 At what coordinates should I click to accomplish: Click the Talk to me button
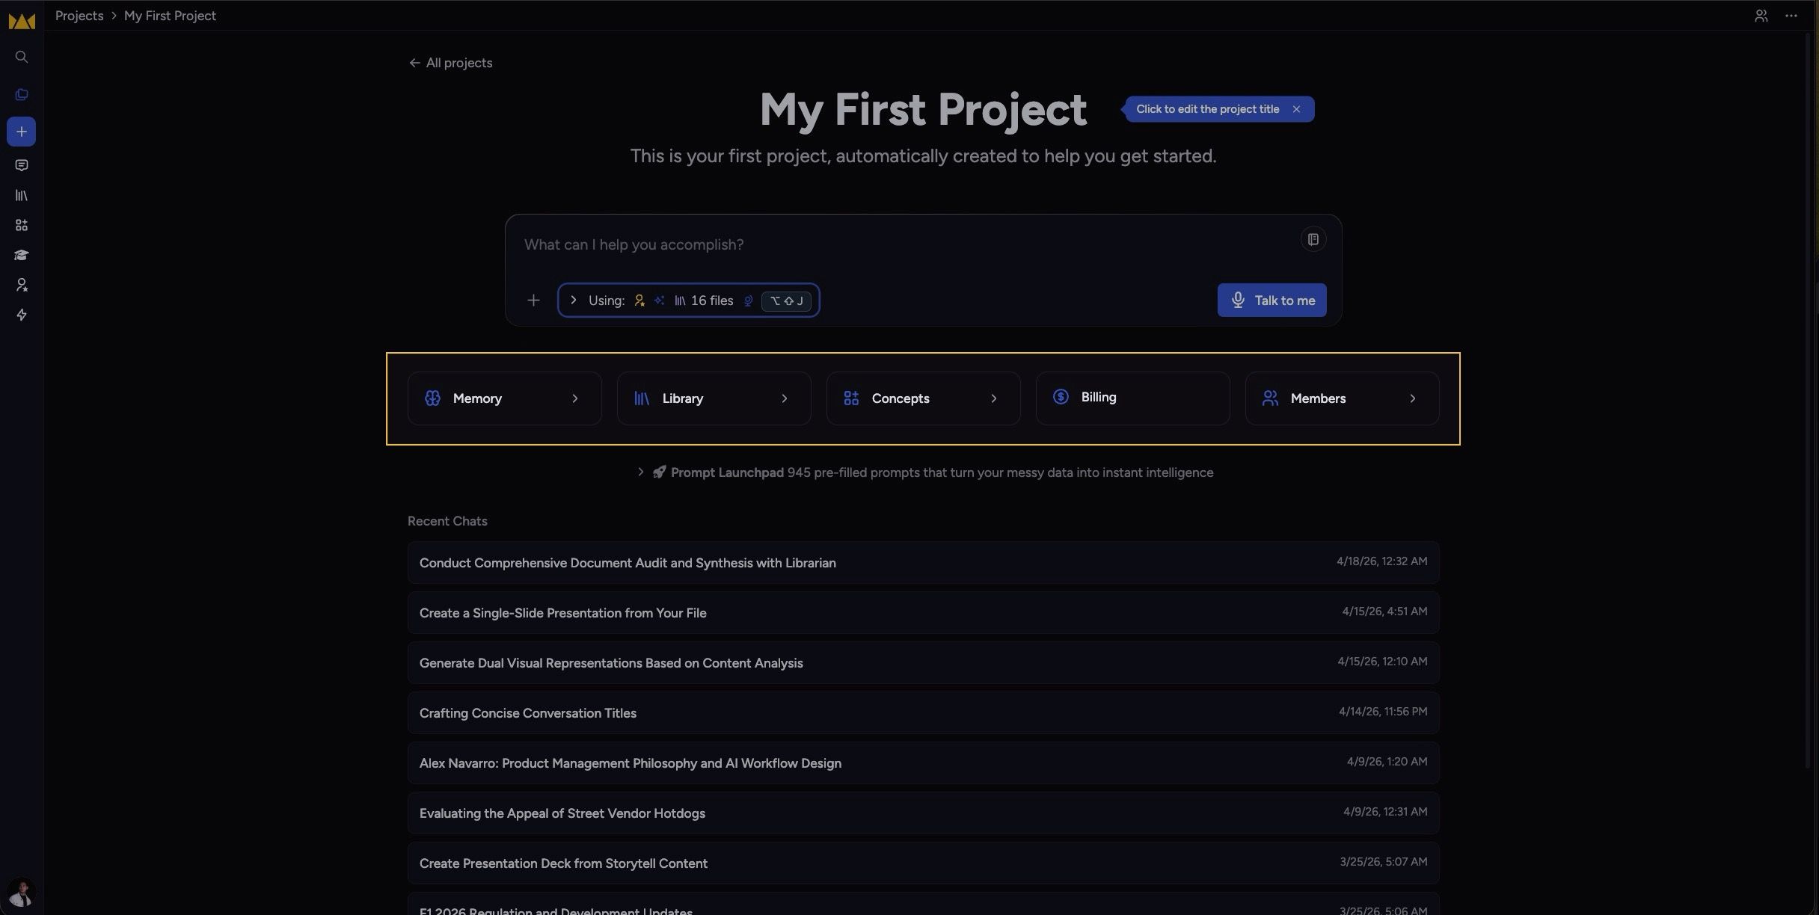[x=1272, y=300]
